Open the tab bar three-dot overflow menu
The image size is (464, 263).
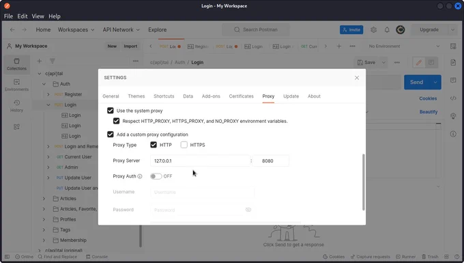[x=353, y=46]
